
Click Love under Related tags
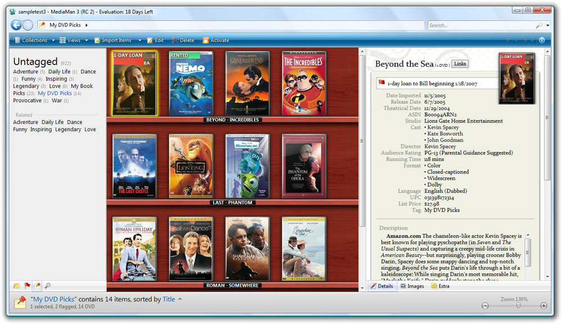90,129
